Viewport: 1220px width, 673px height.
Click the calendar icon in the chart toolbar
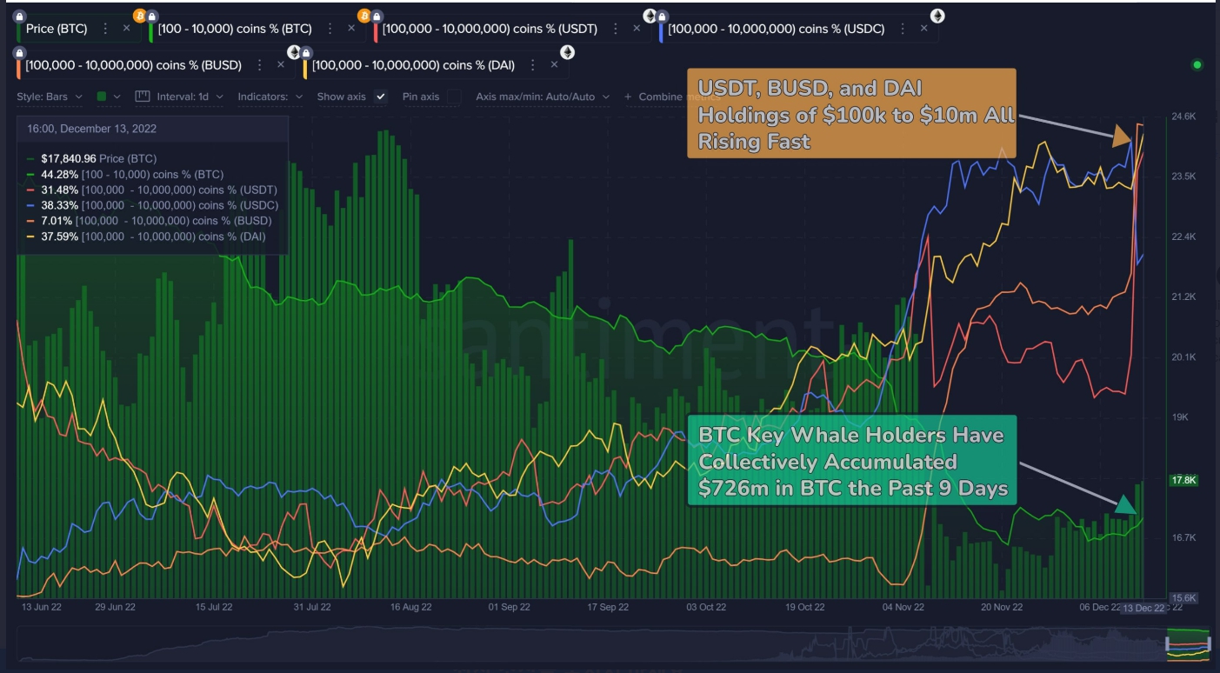[142, 97]
